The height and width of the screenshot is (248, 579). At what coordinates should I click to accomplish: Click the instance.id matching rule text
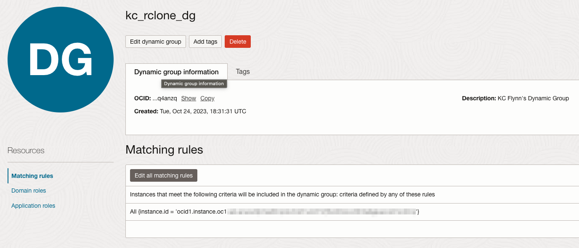(274, 211)
